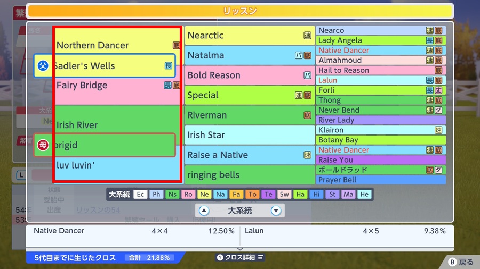This screenshot has height=269, width=480.
Task: Click the 長 badge on Lady Angela
Action: (430, 40)
